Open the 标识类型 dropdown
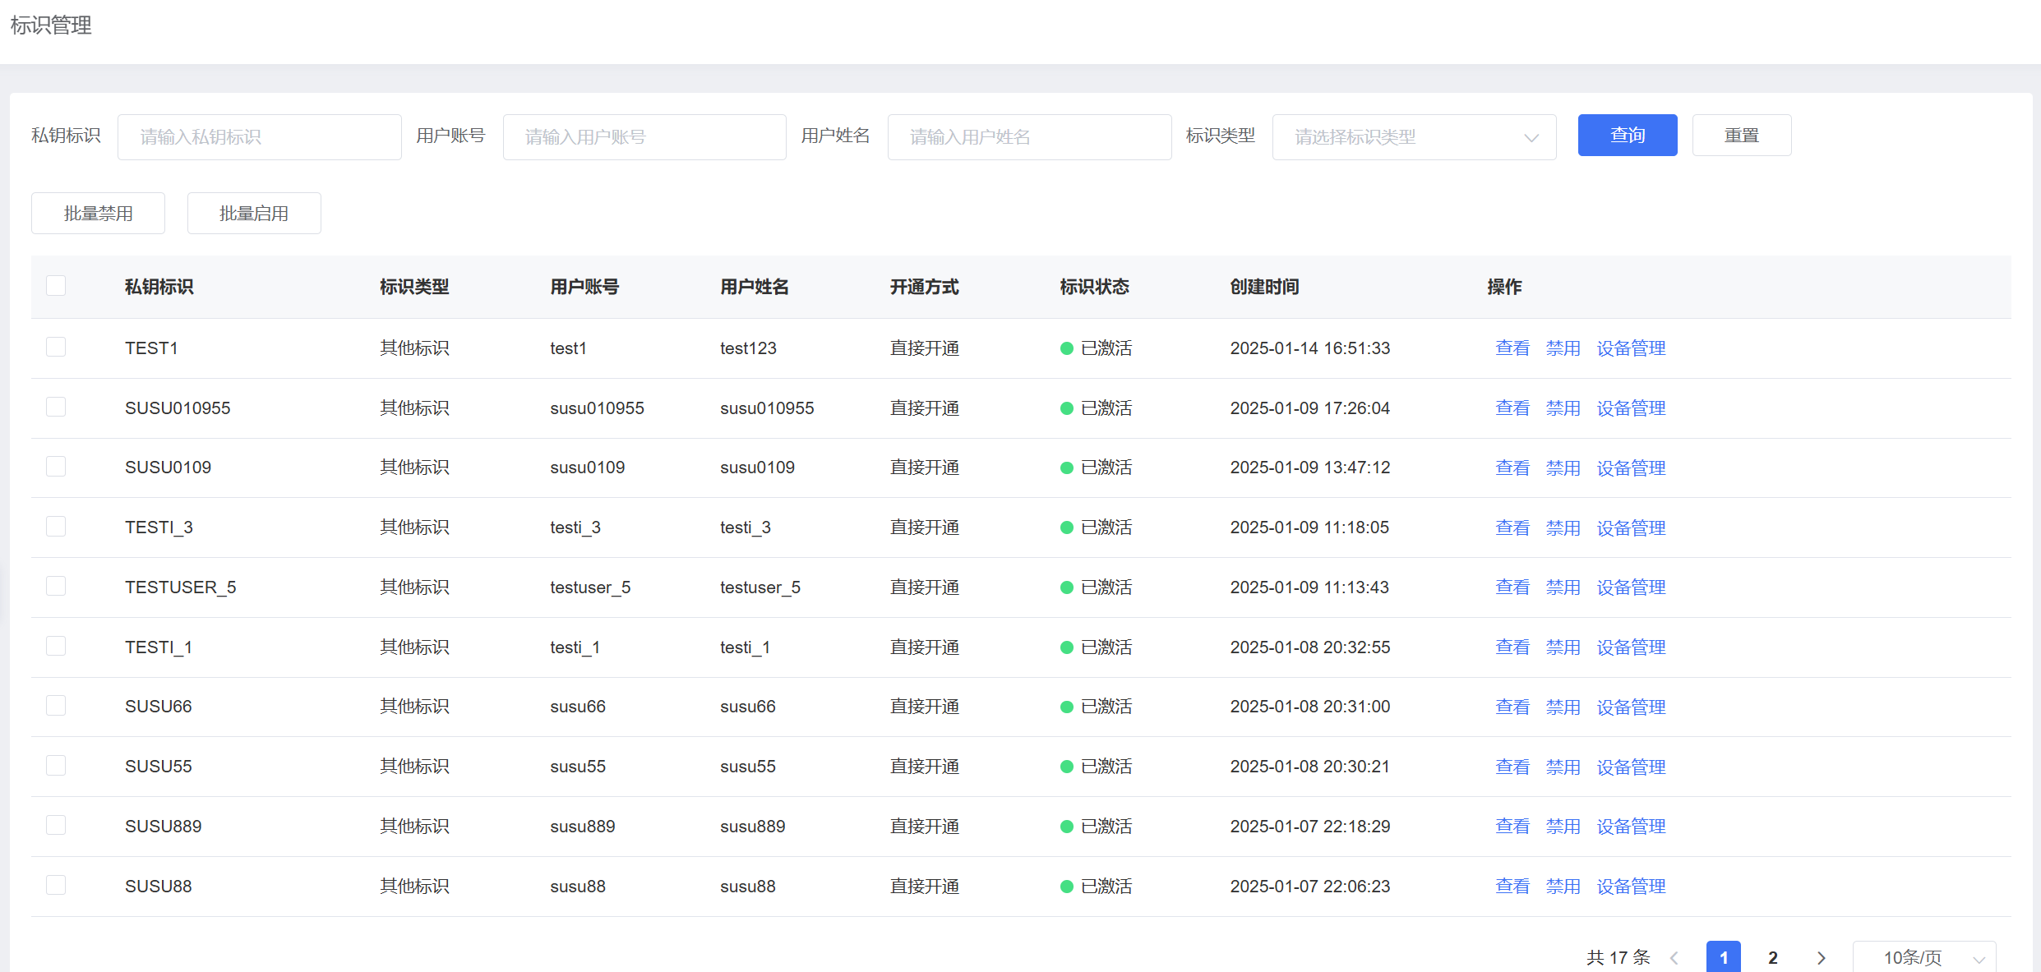Image resolution: width=2041 pixels, height=972 pixels. [1414, 136]
